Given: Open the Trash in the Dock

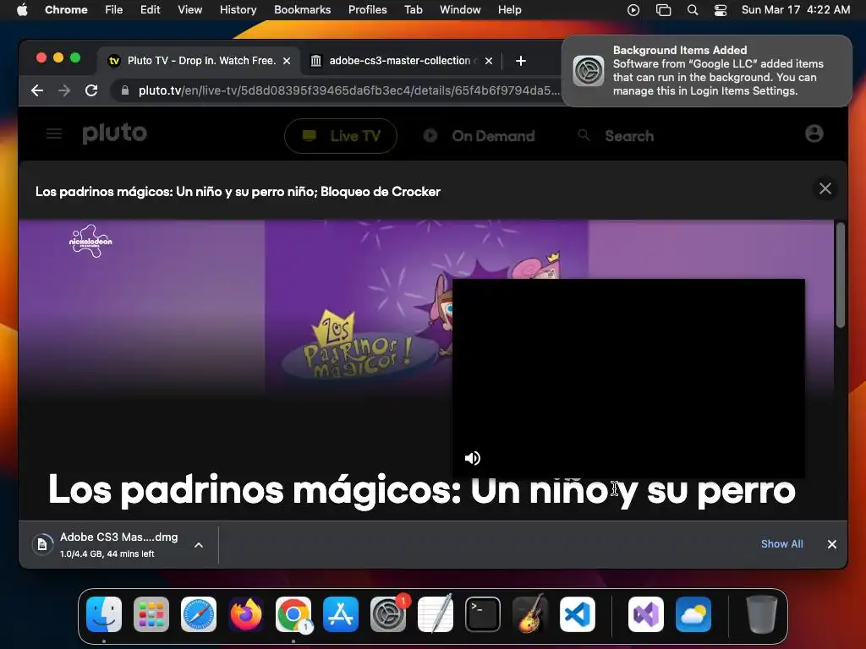Looking at the screenshot, I should pyautogui.click(x=762, y=614).
